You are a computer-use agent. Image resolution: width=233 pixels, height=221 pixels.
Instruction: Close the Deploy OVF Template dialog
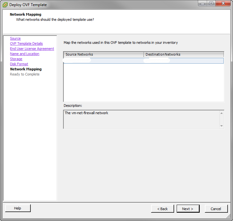point(223,4)
